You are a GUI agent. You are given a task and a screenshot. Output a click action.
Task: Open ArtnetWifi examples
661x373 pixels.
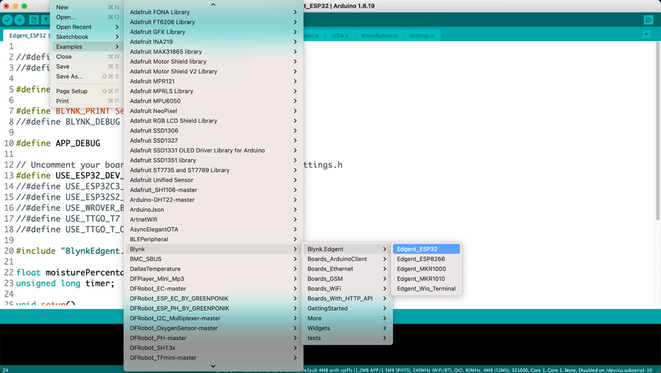[x=214, y=220]
